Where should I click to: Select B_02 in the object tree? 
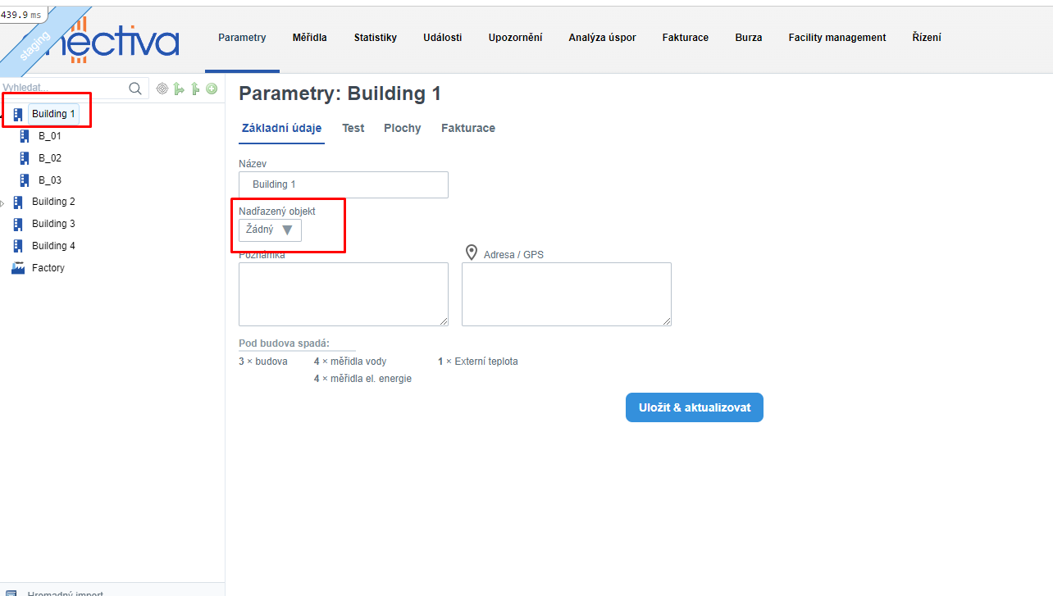[49, 158]
